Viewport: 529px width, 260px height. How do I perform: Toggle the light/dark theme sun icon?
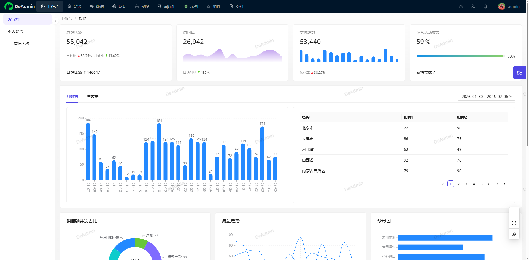pos(461,6)
